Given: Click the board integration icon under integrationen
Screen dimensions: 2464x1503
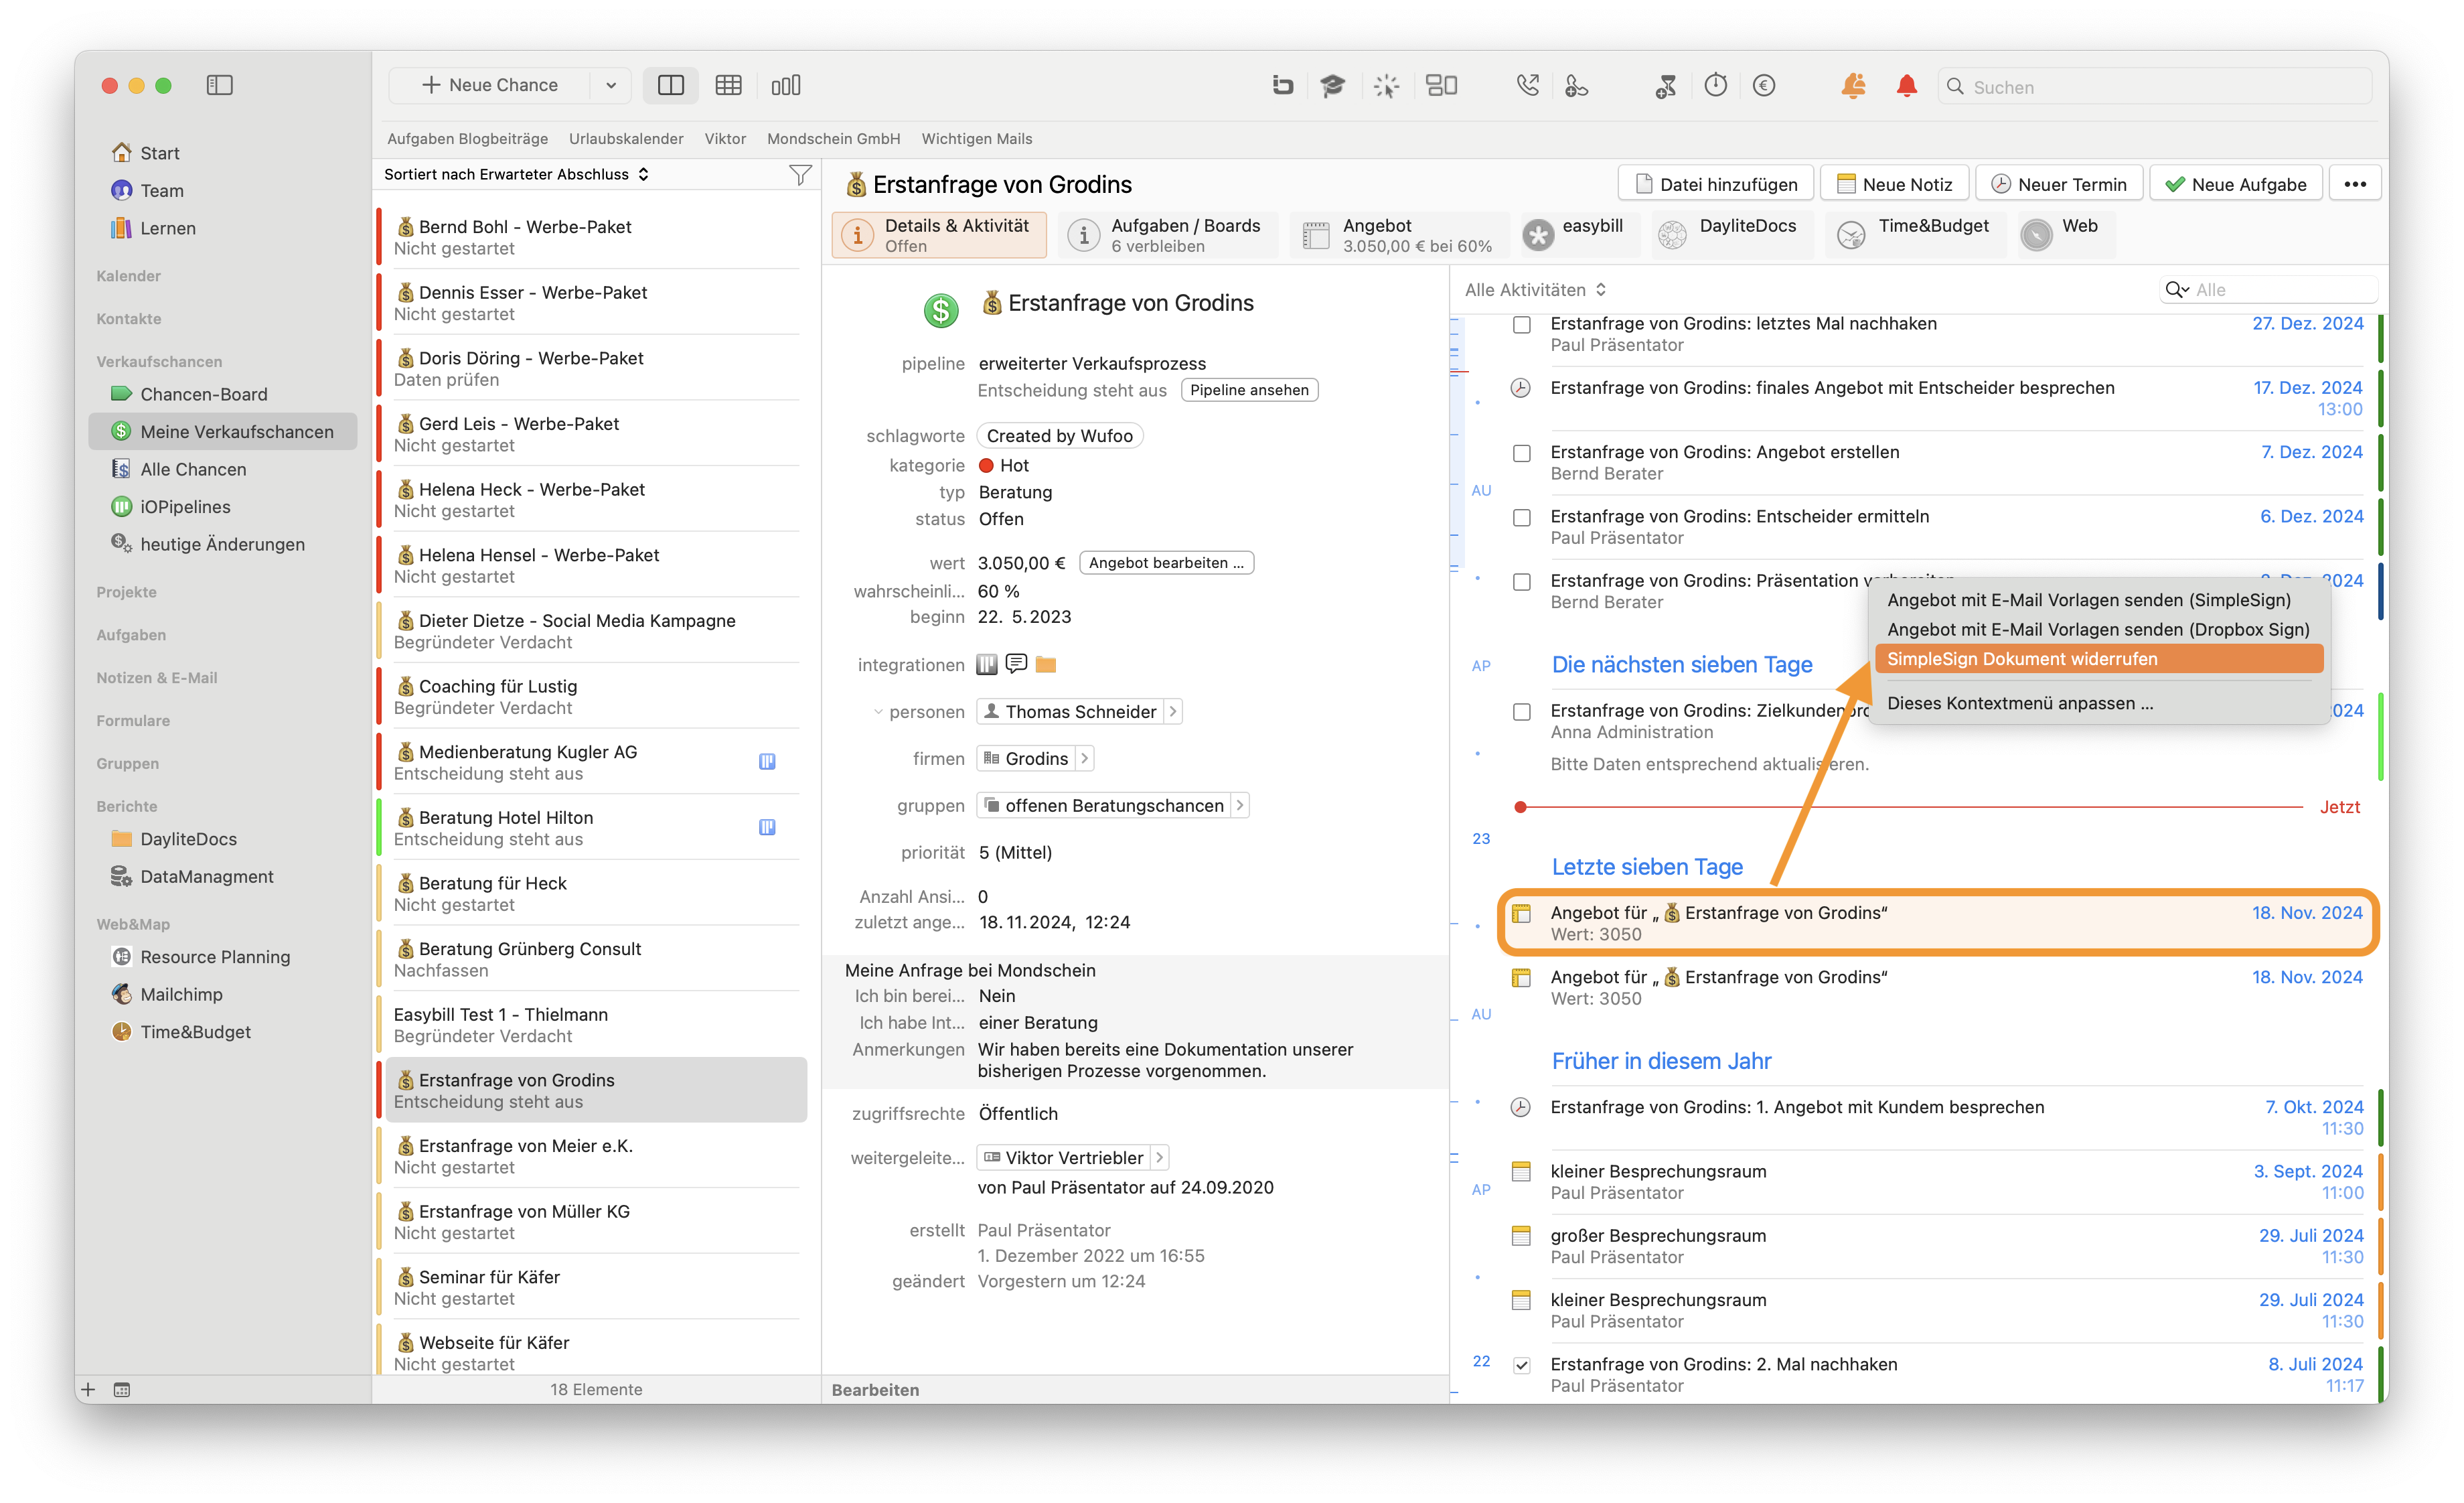Looking at the screenshot, I should 987,665.
